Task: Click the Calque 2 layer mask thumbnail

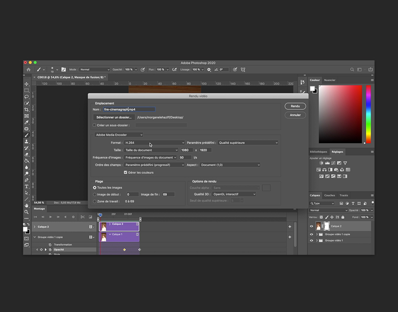Action: point(327,226)
